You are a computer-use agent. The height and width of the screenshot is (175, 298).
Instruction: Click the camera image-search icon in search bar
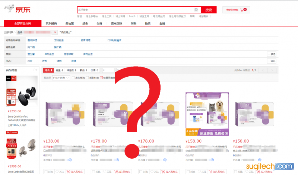[x=196, y=10]
